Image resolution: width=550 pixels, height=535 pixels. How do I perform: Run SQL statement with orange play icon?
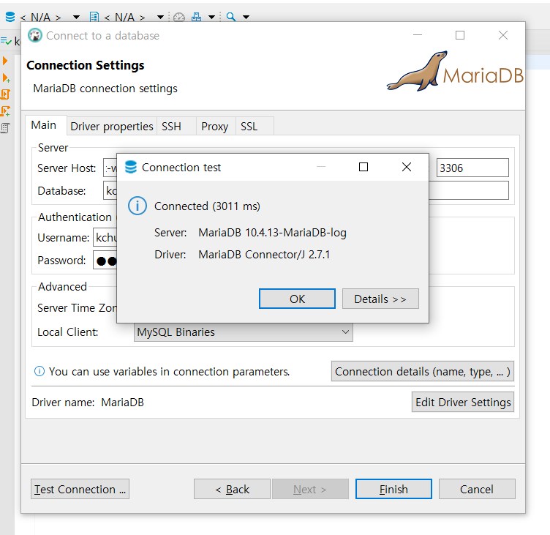pos(5,61)
